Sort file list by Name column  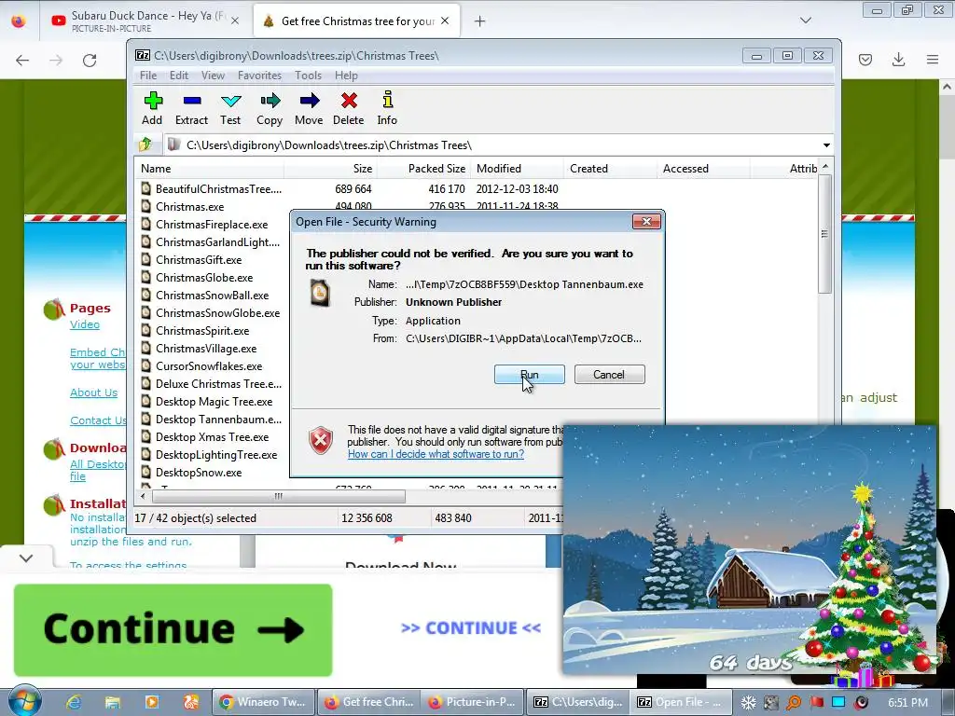pos(209,169)
